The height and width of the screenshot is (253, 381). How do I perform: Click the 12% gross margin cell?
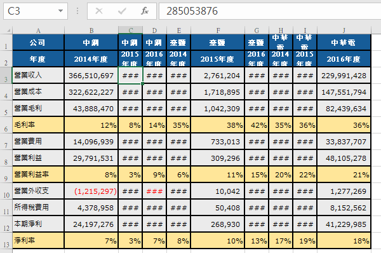91,125
